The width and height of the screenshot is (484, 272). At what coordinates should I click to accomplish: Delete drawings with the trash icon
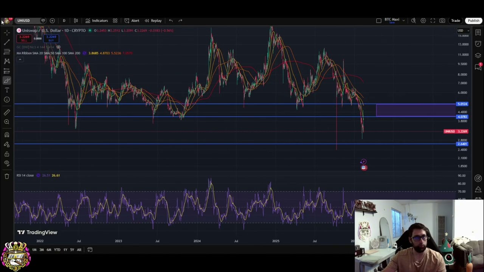pyautogui.click(x=7, y=176)
